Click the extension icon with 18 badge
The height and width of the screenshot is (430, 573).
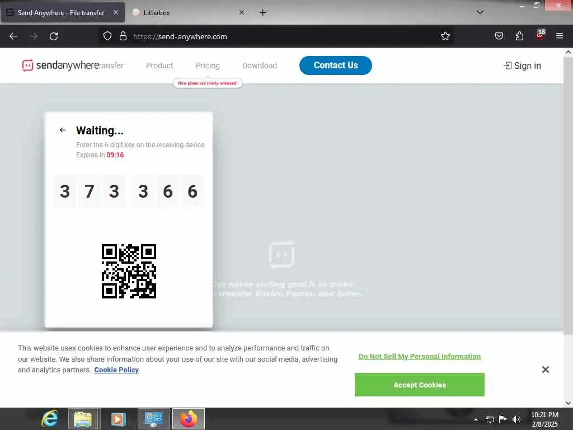point(540,35)
